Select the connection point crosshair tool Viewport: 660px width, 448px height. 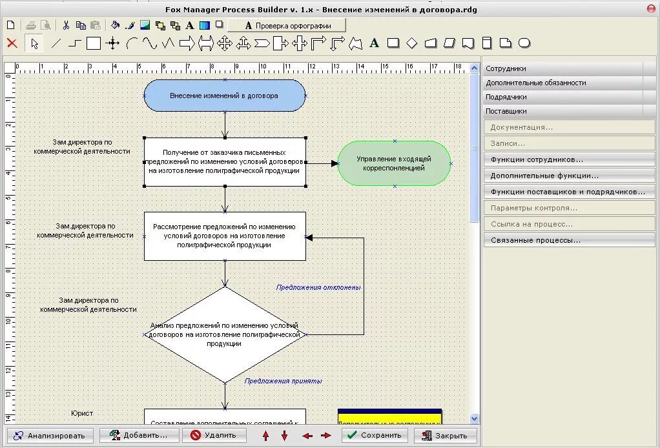tap(112, 43)
